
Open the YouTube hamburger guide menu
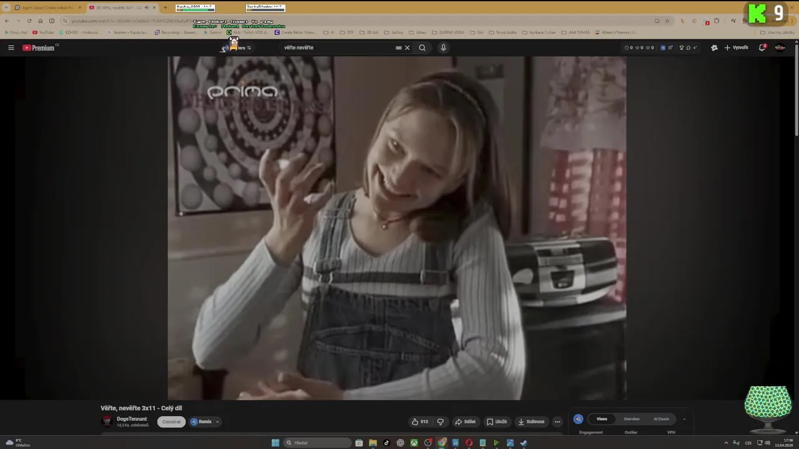[11, 47]
